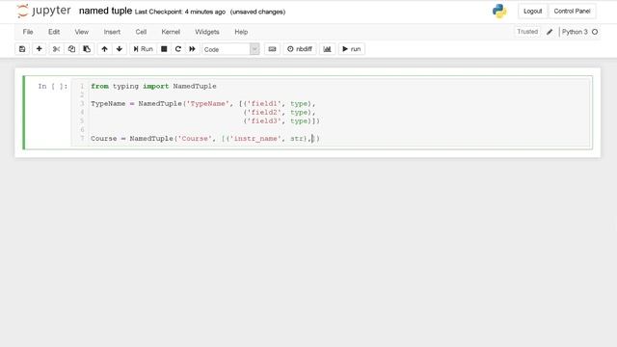Insert a cell below with plus icon
The image size is (617, 347).
[x=39, y=49]
